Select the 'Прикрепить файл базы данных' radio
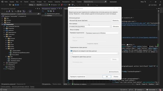 (71, 57)
